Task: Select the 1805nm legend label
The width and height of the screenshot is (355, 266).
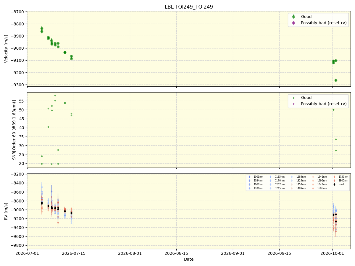Action: (343, 181)
